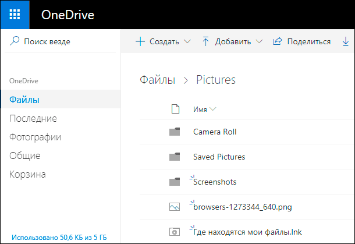
Task: Open Фотографии in the left navigation
Action: coord(35,137)
